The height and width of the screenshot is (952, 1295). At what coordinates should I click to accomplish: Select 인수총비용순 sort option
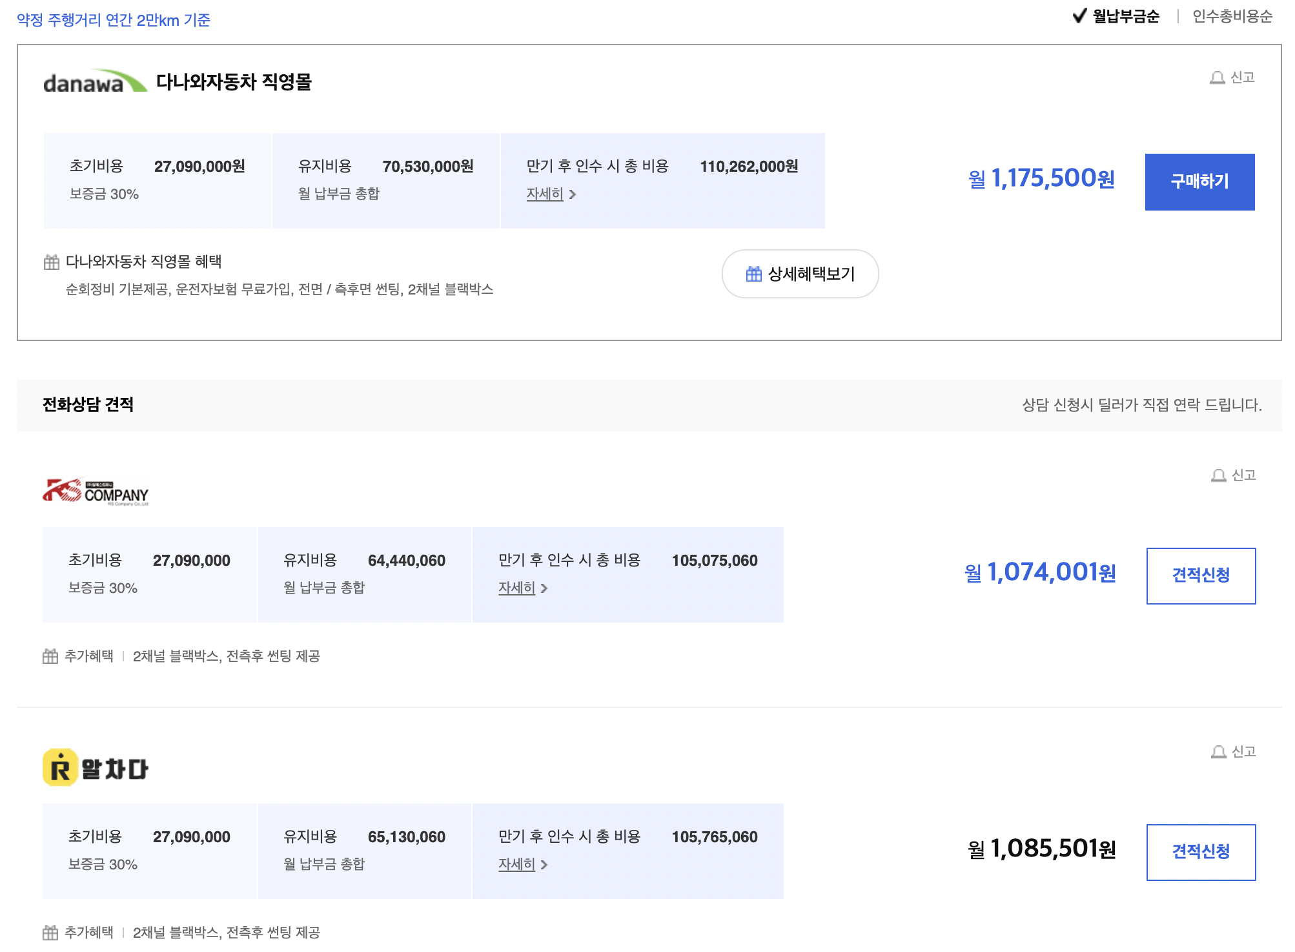pyautogui.click(x=1232, y=17)
